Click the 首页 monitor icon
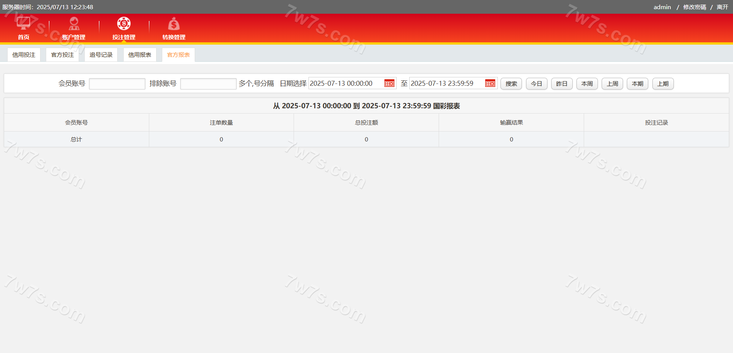This screenshot has width=733, height=353. [x=23, y=24]
